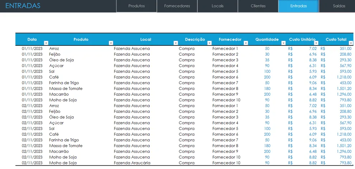
Task: Expand the Custo Total filter arrow
Action: point(351,43)
